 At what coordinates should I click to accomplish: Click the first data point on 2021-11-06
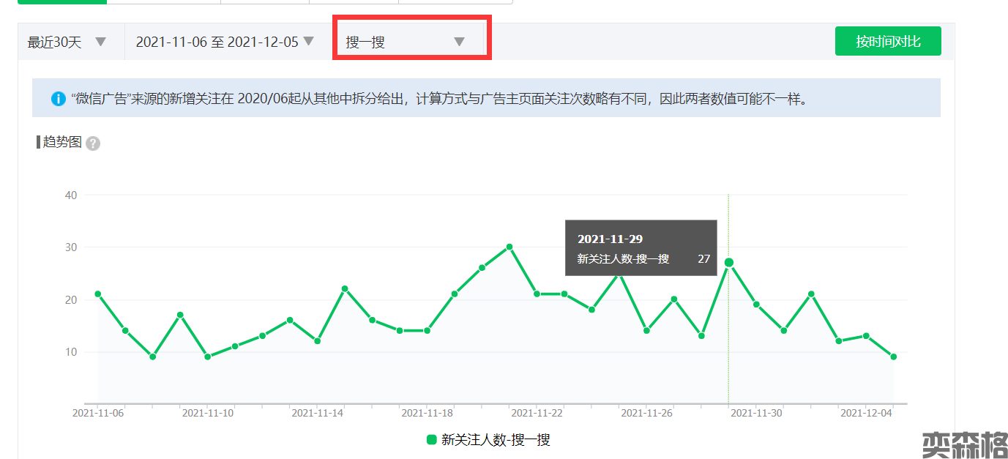98,294
